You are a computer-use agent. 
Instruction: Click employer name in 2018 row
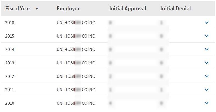click(76, 23)
